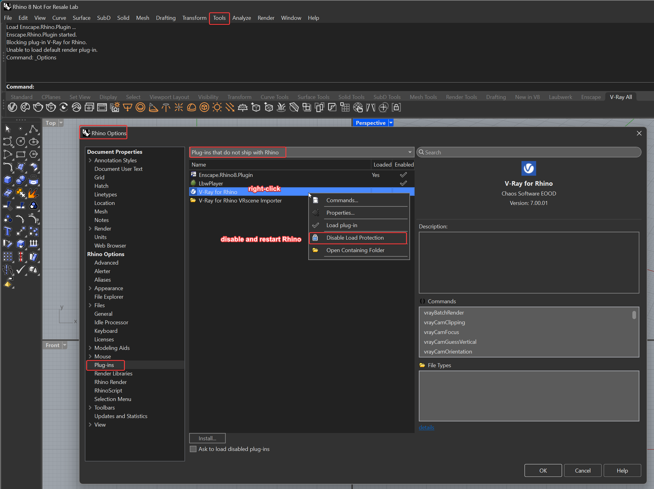This screenshot has width=654, height=489.
Task: Select the Boolean union spheres tool
Action: pyautogui.click(x=20, y=180)
